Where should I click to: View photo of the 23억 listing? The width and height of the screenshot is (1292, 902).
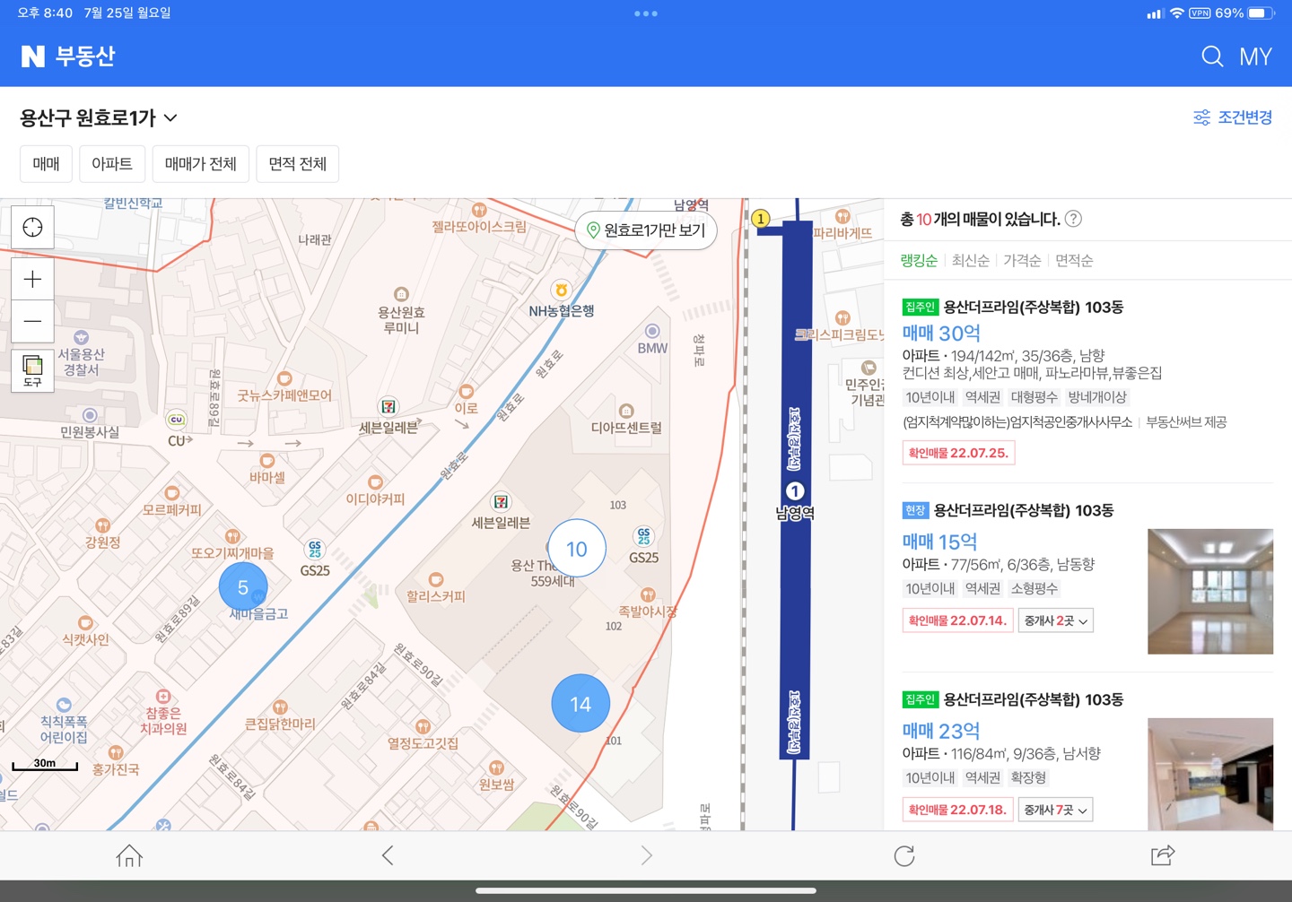click(x=1210, y=774)
